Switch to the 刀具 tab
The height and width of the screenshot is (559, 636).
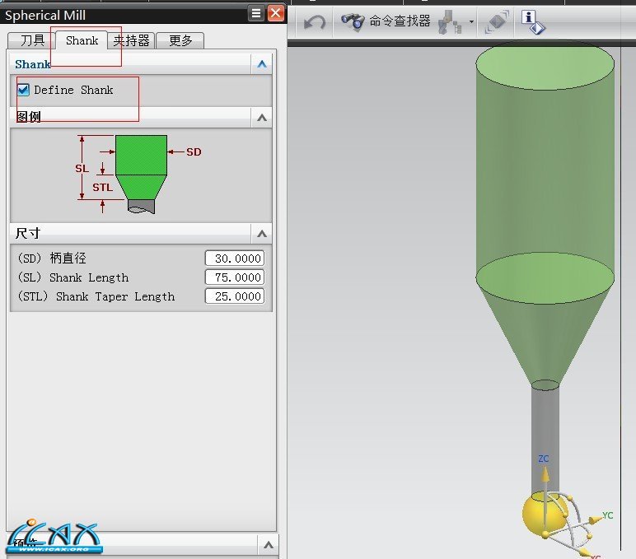tap(32, 40)
